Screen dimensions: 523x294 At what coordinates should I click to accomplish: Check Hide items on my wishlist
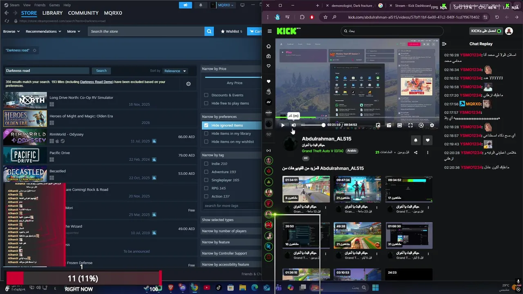pos(206,142)
